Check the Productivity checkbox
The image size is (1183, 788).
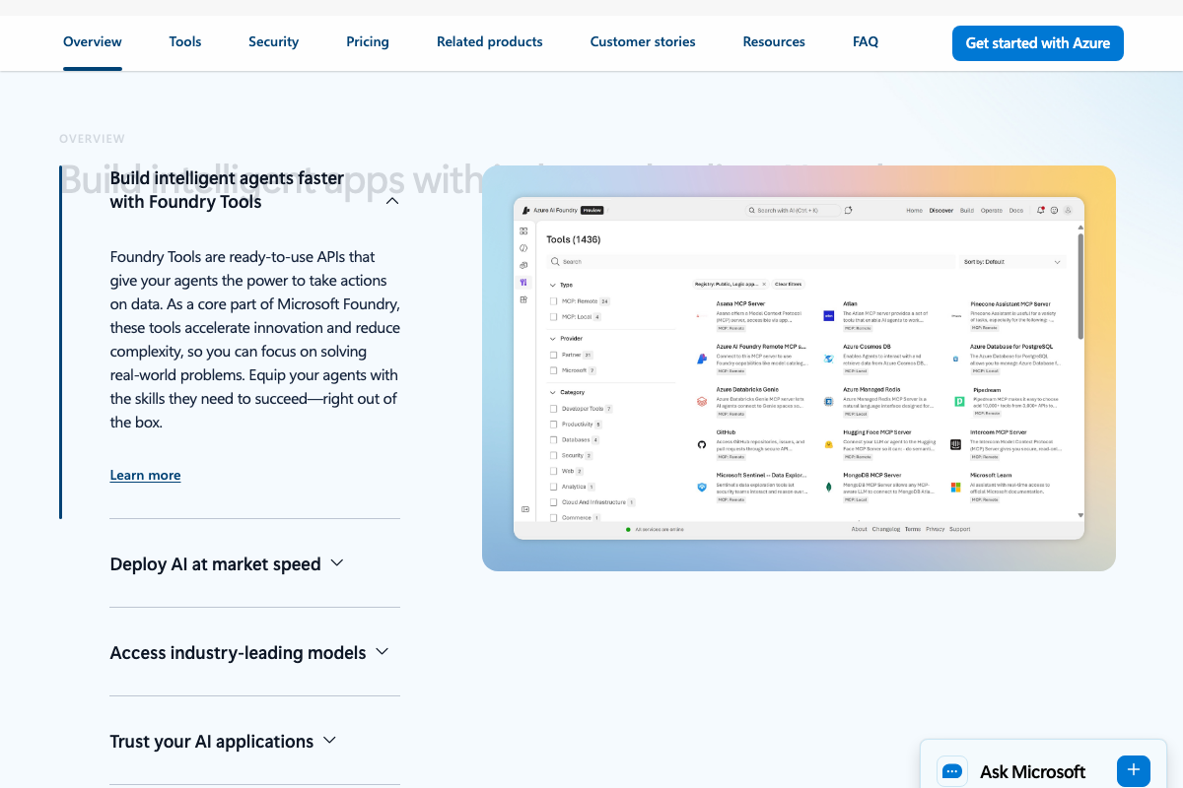pyautogui.click(x=554, y=425)
